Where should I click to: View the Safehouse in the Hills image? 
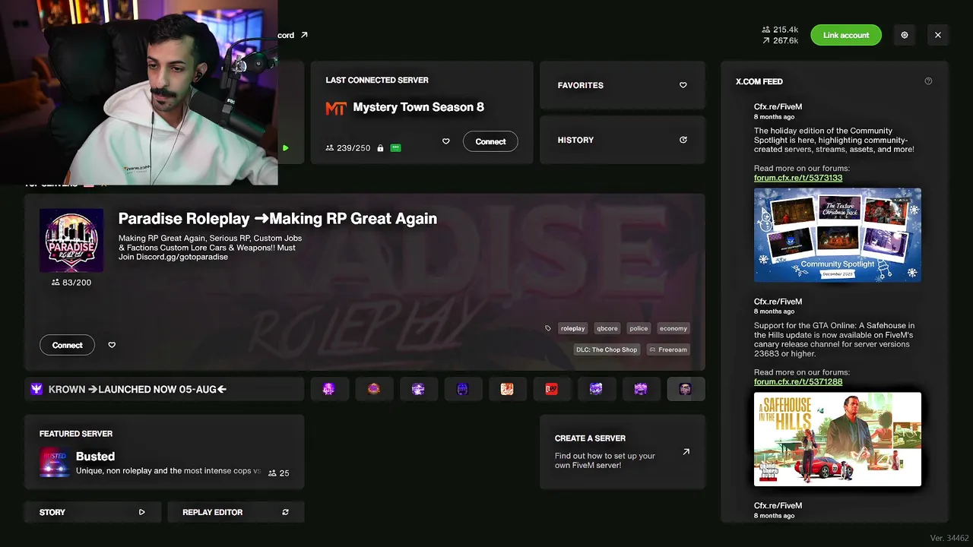(x=838, y=439)
